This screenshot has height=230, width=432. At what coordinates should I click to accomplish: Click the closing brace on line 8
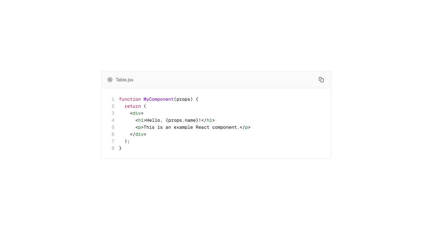120,148
